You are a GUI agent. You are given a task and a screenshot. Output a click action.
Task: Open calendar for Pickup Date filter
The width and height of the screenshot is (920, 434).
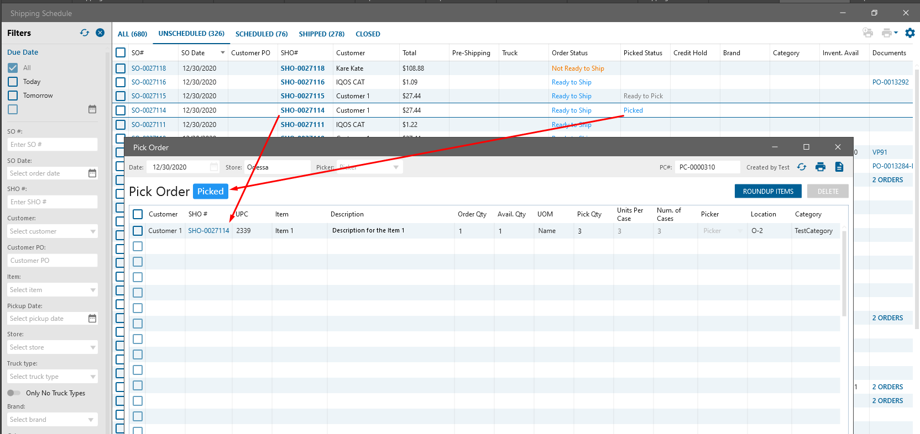[x=92, y=319]
